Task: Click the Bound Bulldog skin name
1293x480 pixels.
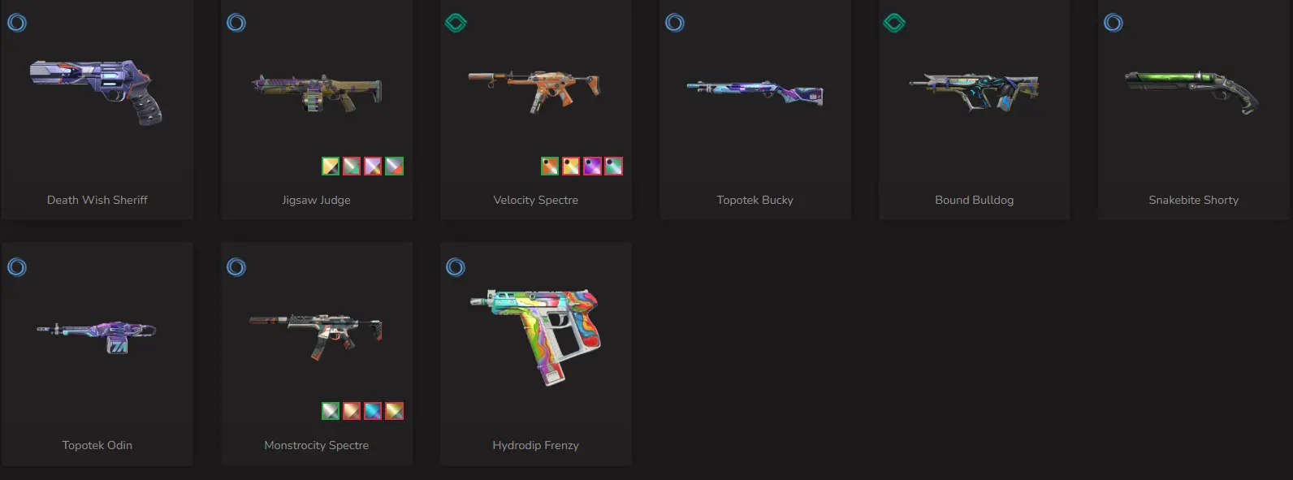Action: pos(974,200)
